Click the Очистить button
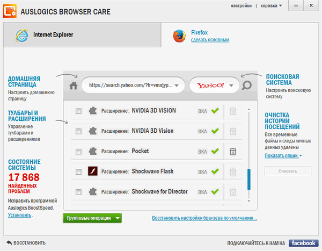This screenshot has width=322, height=251. coord(288,171)
